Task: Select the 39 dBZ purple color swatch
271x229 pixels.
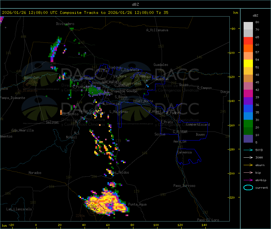Action: point(248,101)
